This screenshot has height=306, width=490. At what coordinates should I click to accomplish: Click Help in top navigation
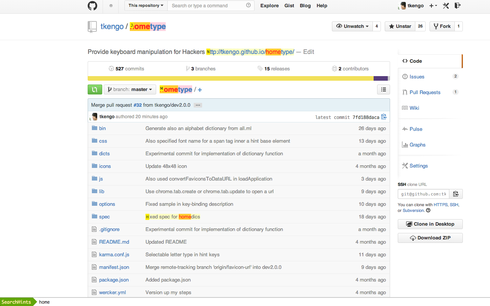tap(322, 6)
